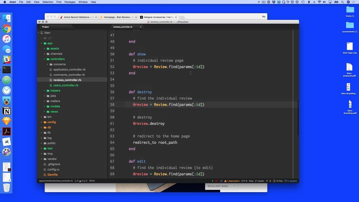359x202 pixels.
Task: Open iTunes from the dock
Action: (x=7, y=39)
